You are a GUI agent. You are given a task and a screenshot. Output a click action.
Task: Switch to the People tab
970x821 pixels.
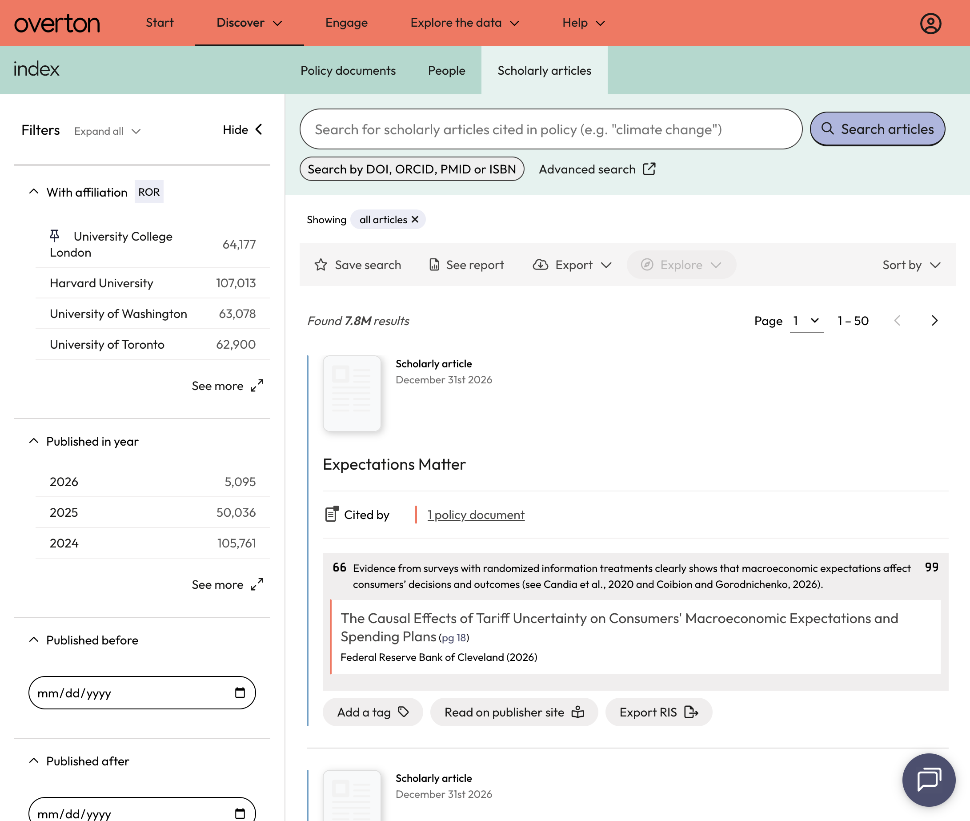pos(447,70)
